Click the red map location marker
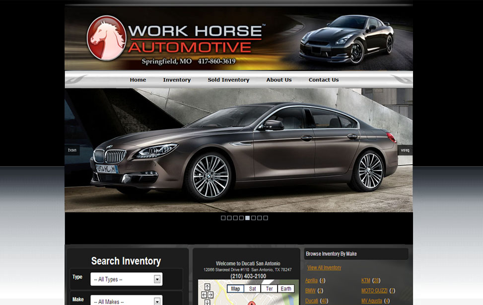483x305 pixels. [x=252, y=303]
